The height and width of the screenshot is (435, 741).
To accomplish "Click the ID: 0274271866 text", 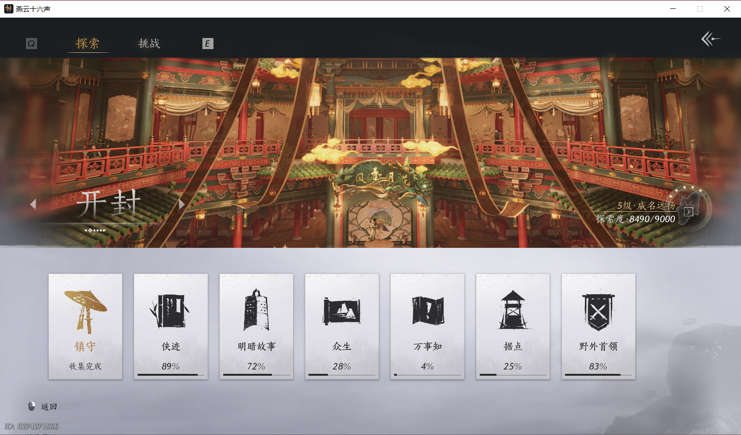I will click(x=31, y=426).
